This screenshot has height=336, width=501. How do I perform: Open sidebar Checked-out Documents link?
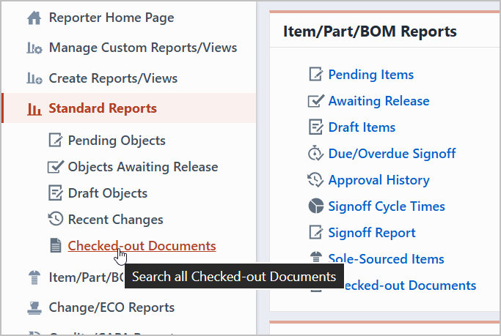142,246
